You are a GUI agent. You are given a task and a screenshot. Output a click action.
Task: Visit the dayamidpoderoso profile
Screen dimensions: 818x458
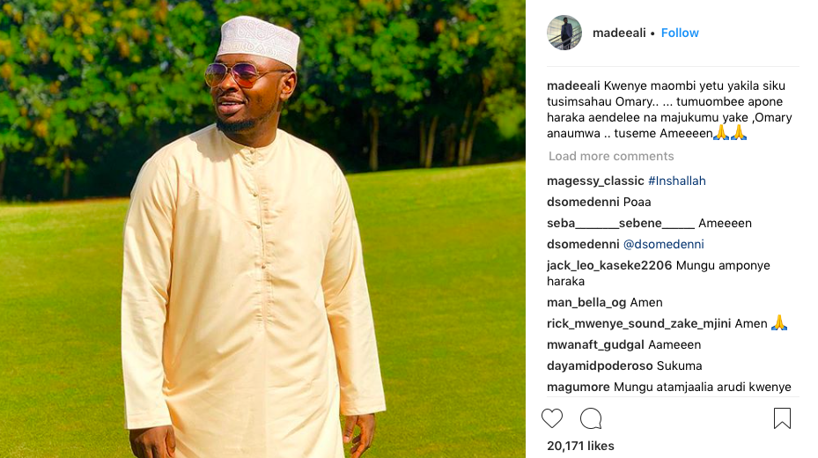[600, 366]
